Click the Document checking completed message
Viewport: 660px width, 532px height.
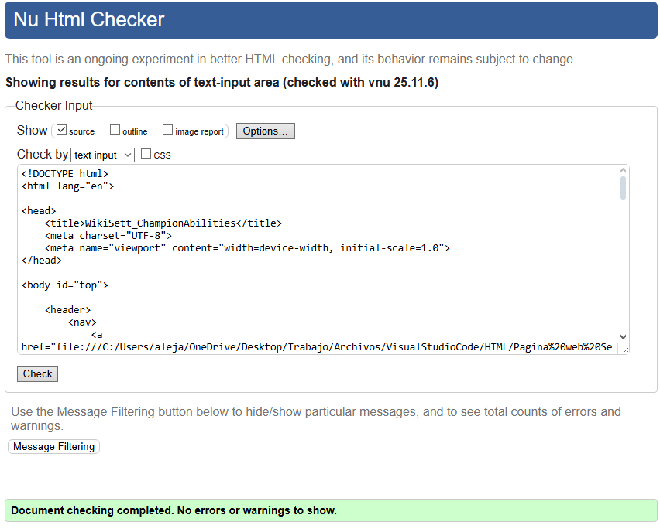(x=174, y=510)
